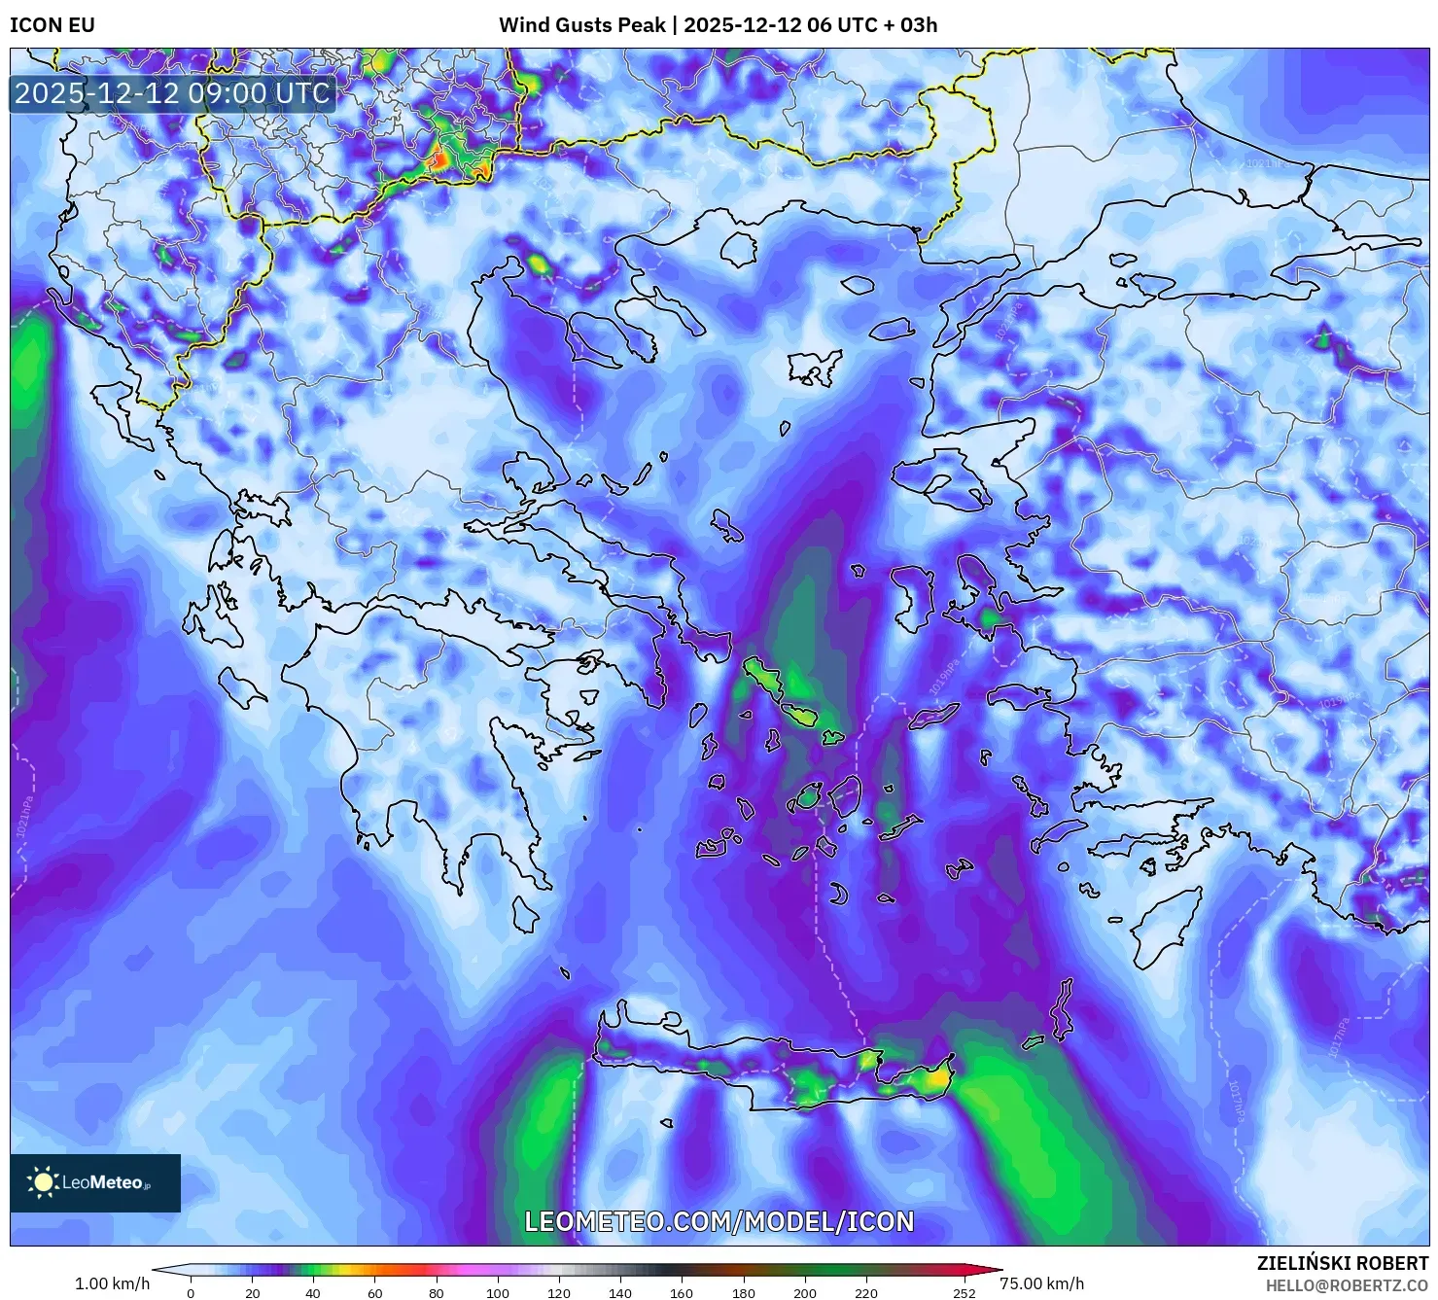Click the LeoMeteo sun logo
This screenshot has width=1438, height=1300.
44,1182
